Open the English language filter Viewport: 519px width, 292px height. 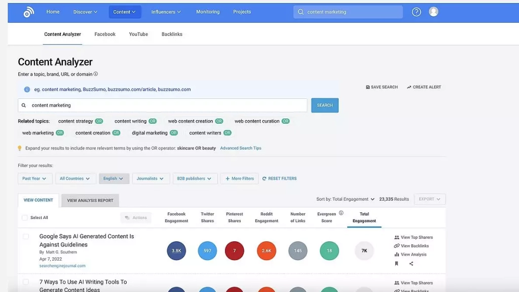114,178
